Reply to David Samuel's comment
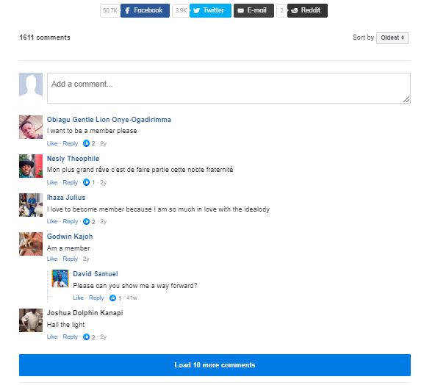This screenshot has width=424, height=385. coord(96,298)
